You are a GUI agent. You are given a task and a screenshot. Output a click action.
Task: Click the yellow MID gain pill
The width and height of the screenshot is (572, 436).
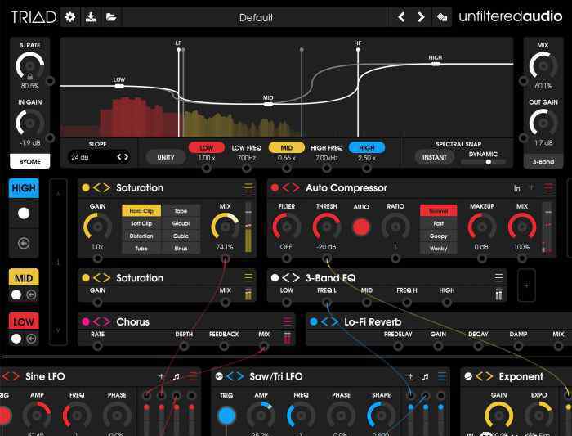click(x=287, y=147)
